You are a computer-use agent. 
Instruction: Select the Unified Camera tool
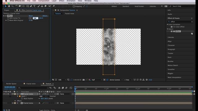coord(20,6)
